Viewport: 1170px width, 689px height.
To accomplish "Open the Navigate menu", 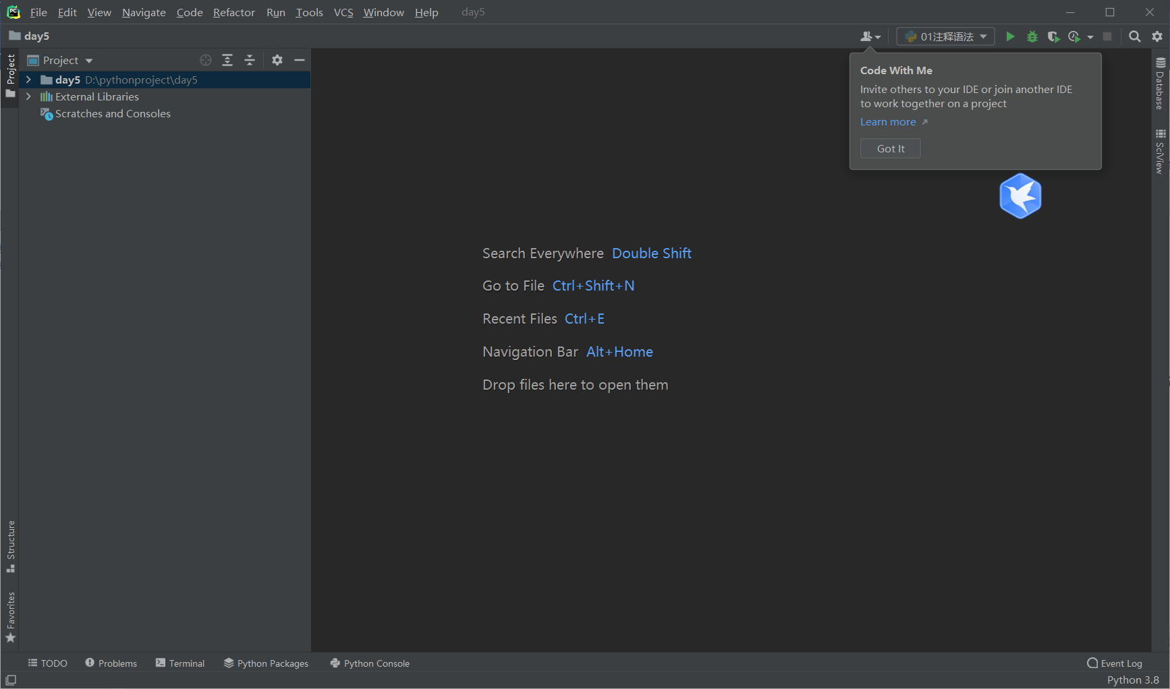I will [x=144, y=12].
